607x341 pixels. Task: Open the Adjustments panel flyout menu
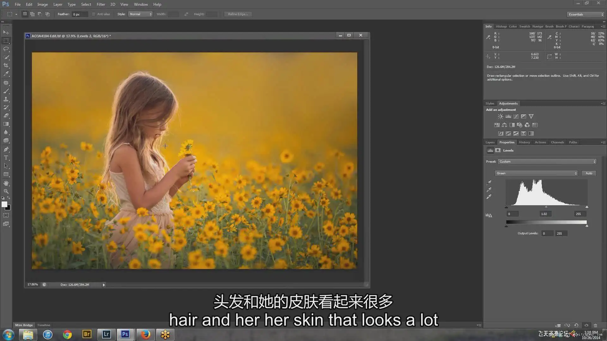pyautogui.click(x=603, y=104)
